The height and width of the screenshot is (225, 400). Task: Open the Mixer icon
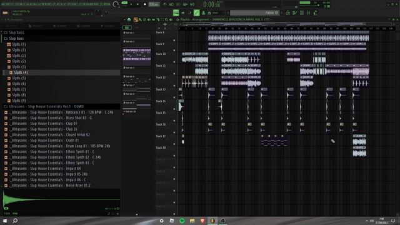click(308, 12)
